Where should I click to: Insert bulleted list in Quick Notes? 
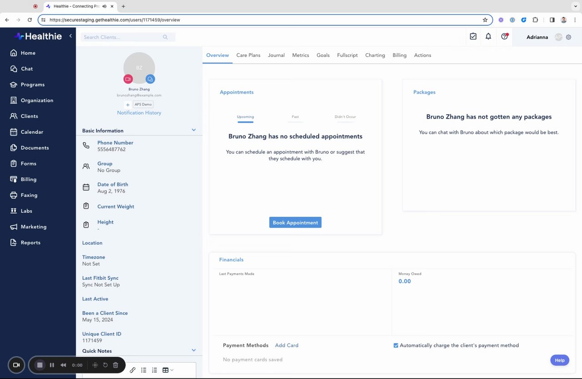(x=144, y=370)
